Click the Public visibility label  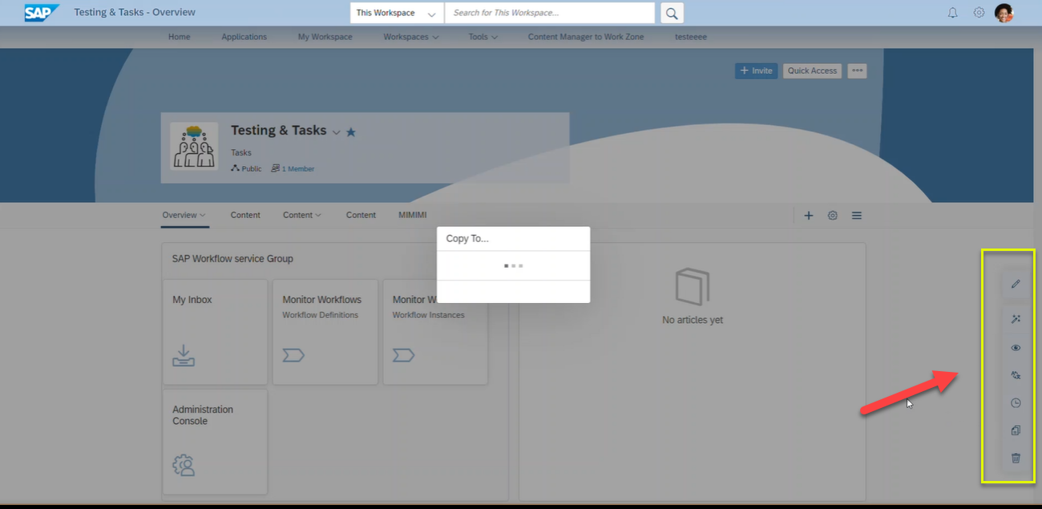pyautogui.click(x=246, y=169)
